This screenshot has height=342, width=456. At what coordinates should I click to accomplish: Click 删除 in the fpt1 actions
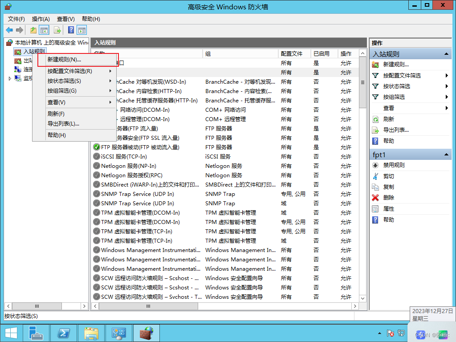click(x=388, y=198)
